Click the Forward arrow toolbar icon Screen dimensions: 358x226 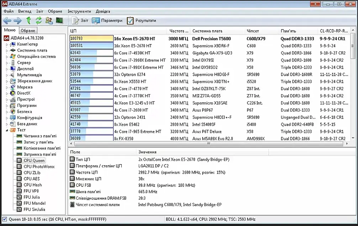[17, 21]
